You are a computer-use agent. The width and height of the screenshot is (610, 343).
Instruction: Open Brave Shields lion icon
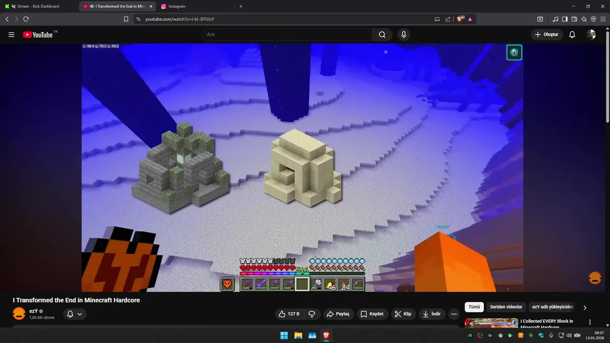pos(460,19)
